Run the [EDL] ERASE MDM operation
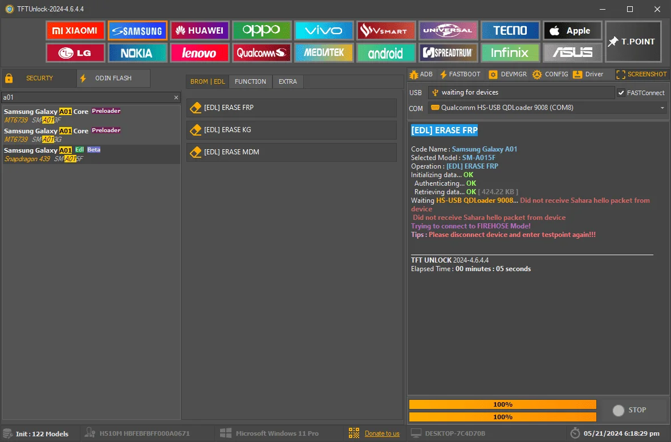Screen dimensions: 671x442 coord(291,152)
